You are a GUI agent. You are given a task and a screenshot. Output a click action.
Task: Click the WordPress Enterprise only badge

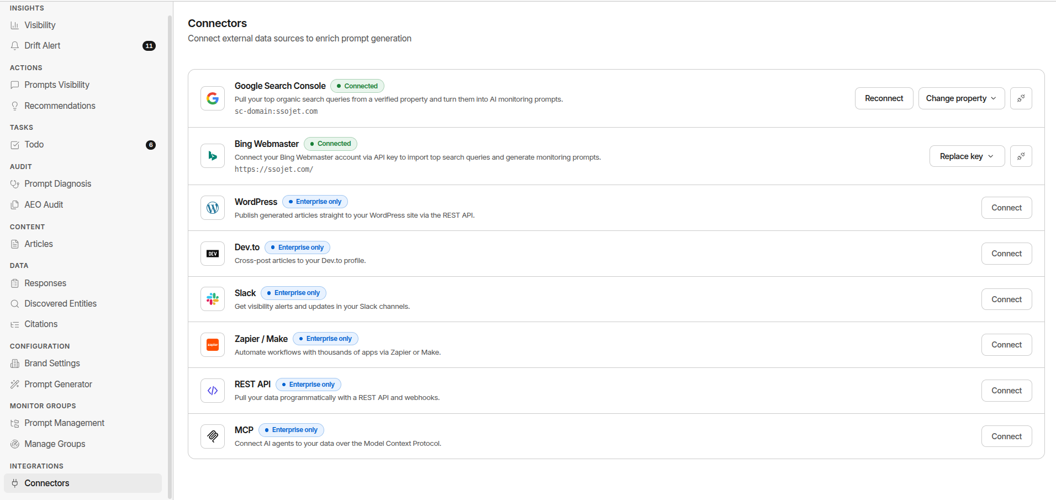click(315, 202)
